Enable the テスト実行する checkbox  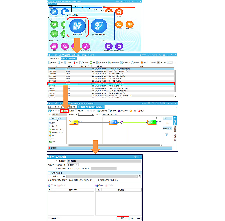click(x=49, y=173)
